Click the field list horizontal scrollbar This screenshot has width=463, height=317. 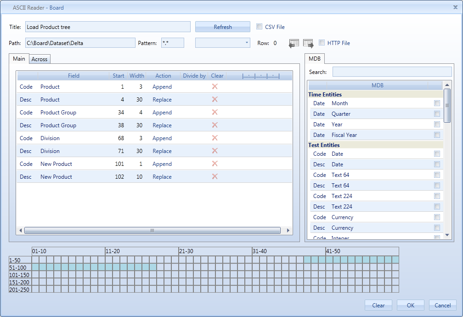pyautogui.click(x=152, y=231)
